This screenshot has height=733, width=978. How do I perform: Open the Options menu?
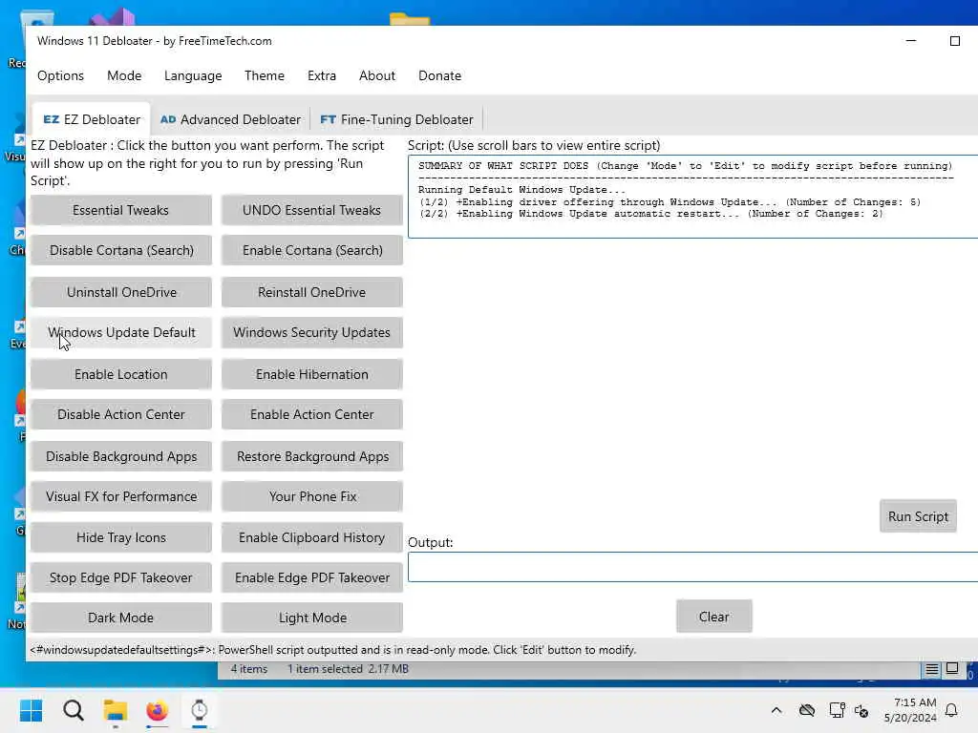pos(60,75)
